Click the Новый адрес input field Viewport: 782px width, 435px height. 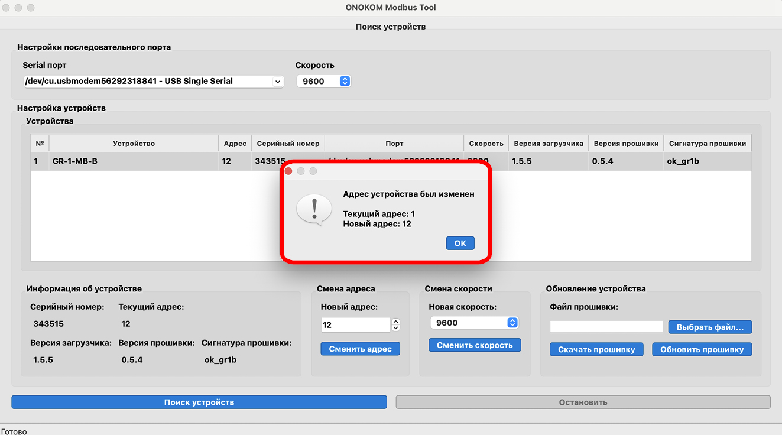click(356, 324)
